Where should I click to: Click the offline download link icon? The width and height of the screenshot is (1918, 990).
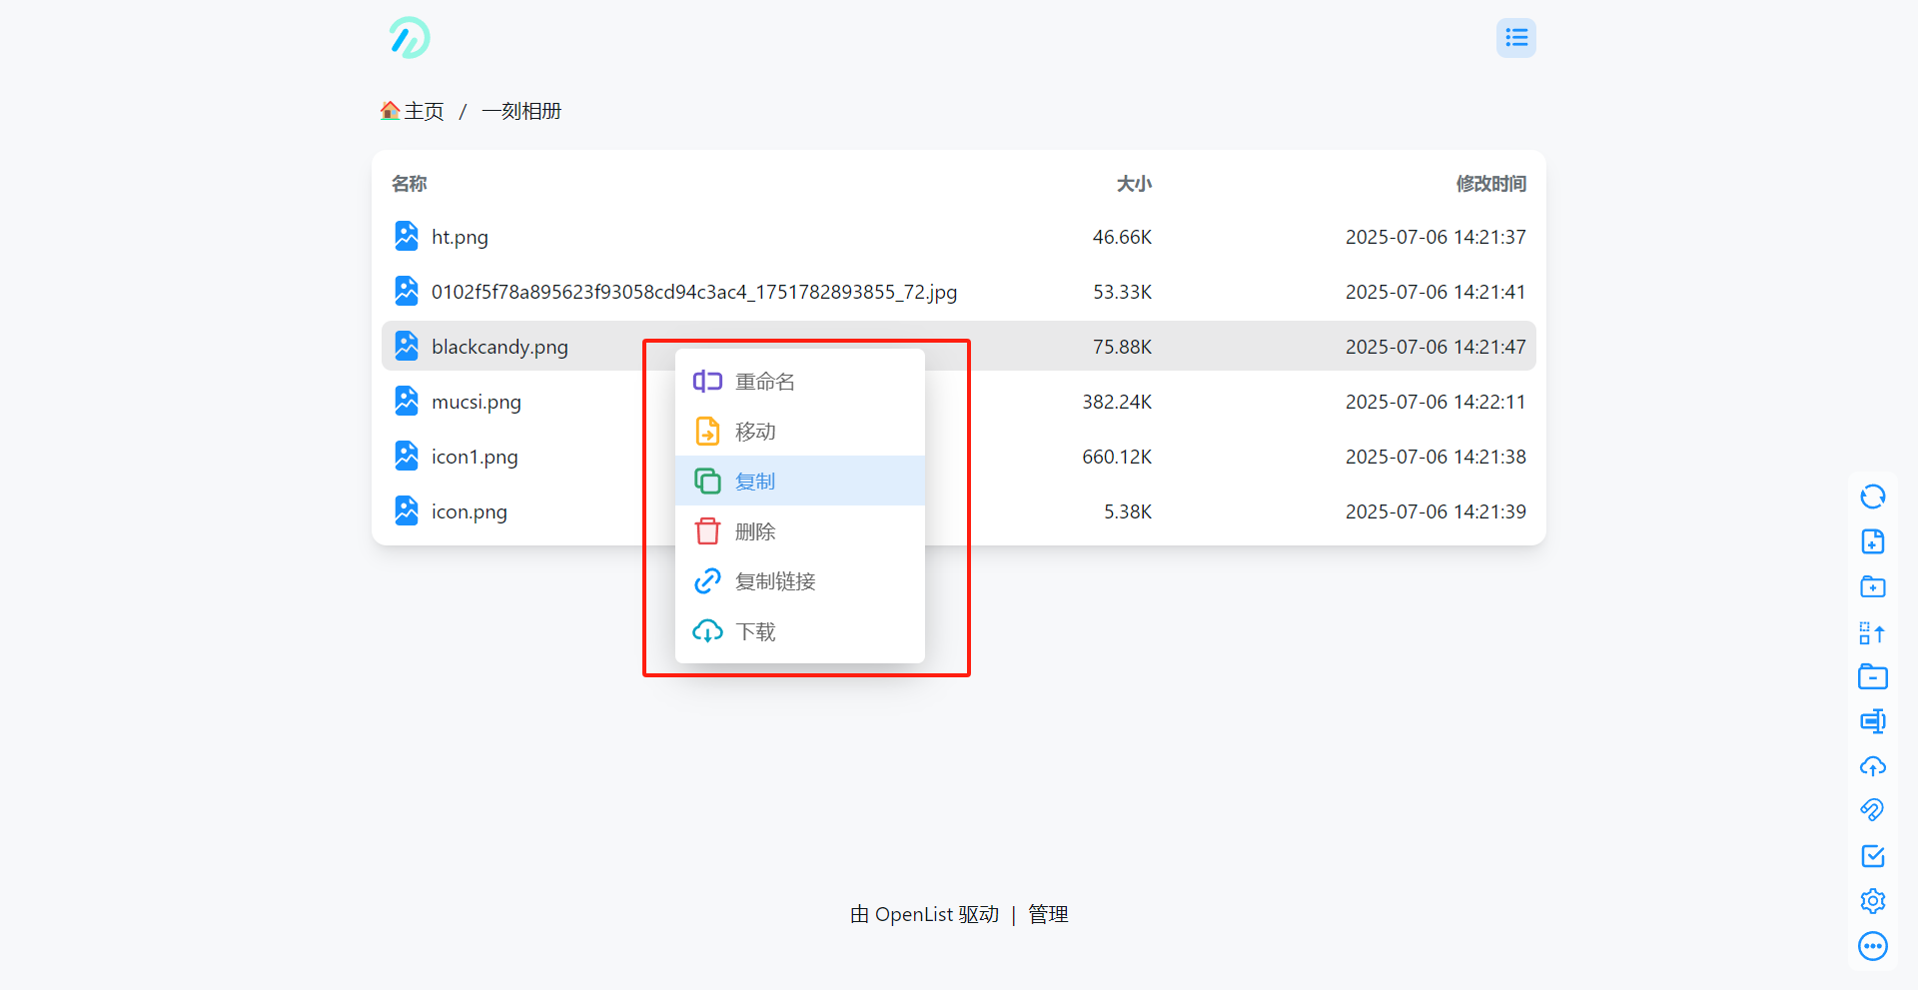1873,810
